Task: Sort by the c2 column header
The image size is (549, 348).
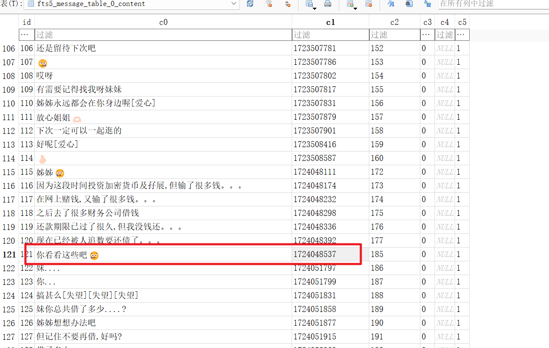Action: pyautogui.click(x=395, y=22)
